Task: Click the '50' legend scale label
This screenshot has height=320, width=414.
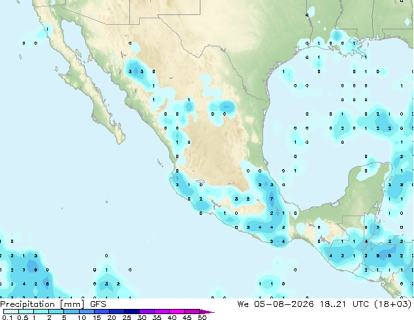Action: (202, 317)
